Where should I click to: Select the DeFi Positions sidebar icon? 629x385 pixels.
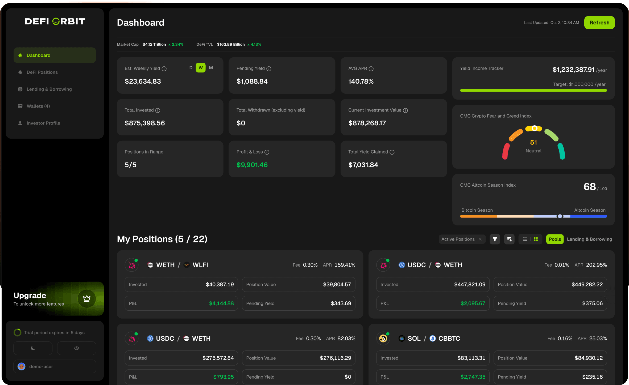[20, 72]
